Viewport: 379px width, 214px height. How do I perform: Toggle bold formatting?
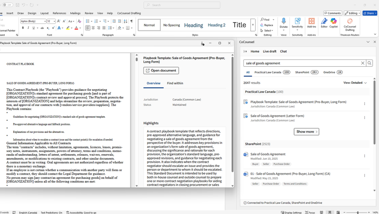coord(23,28)
